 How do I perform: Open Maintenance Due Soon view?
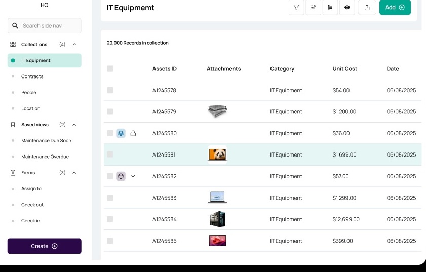tap(46, 140)
